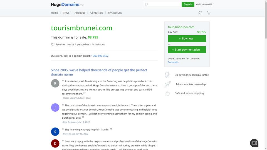The width and height of the screenshot is (267, 150).
Task: Open the chat envelope icon
Action: [x=254, y=143]
